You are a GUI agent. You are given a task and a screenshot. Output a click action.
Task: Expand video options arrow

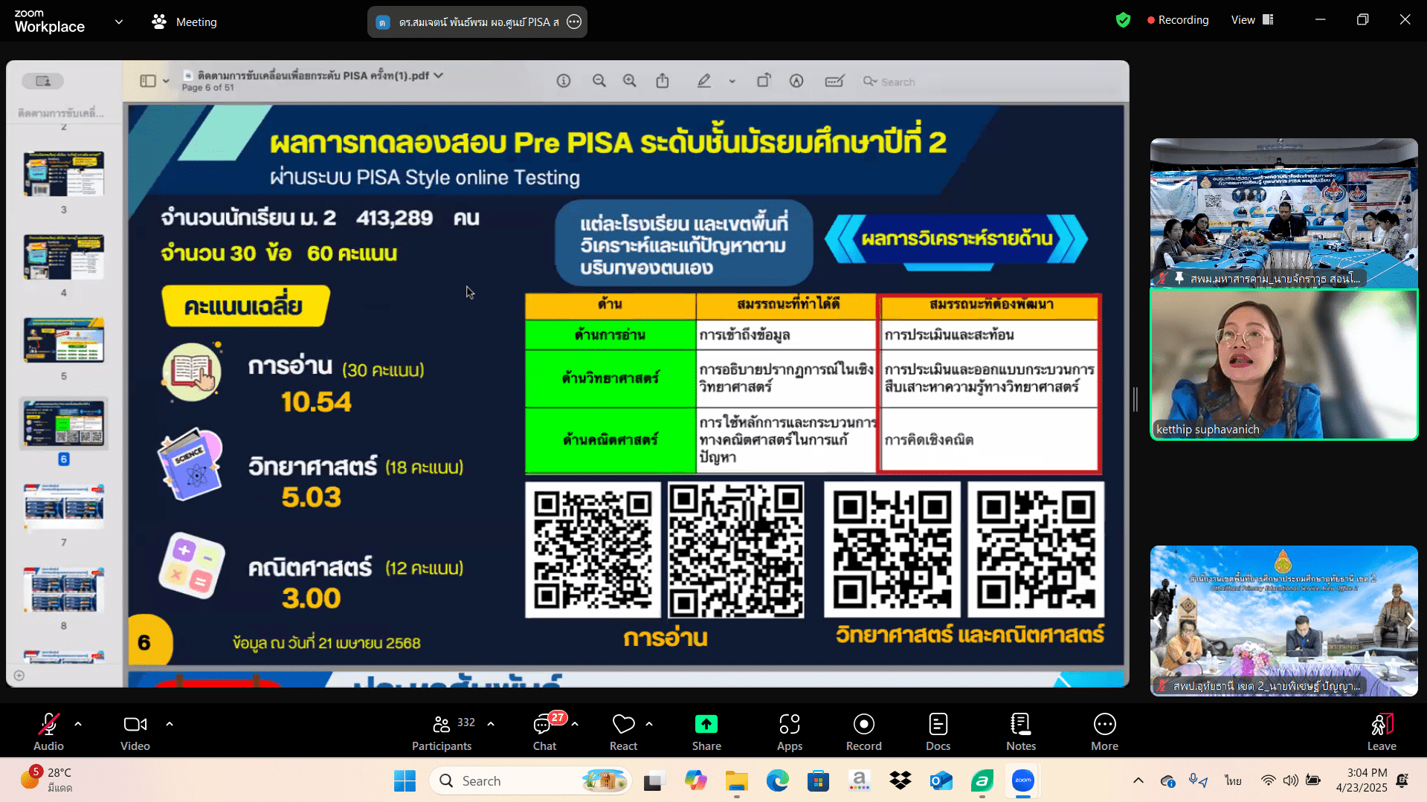click(x=170, y=723)
